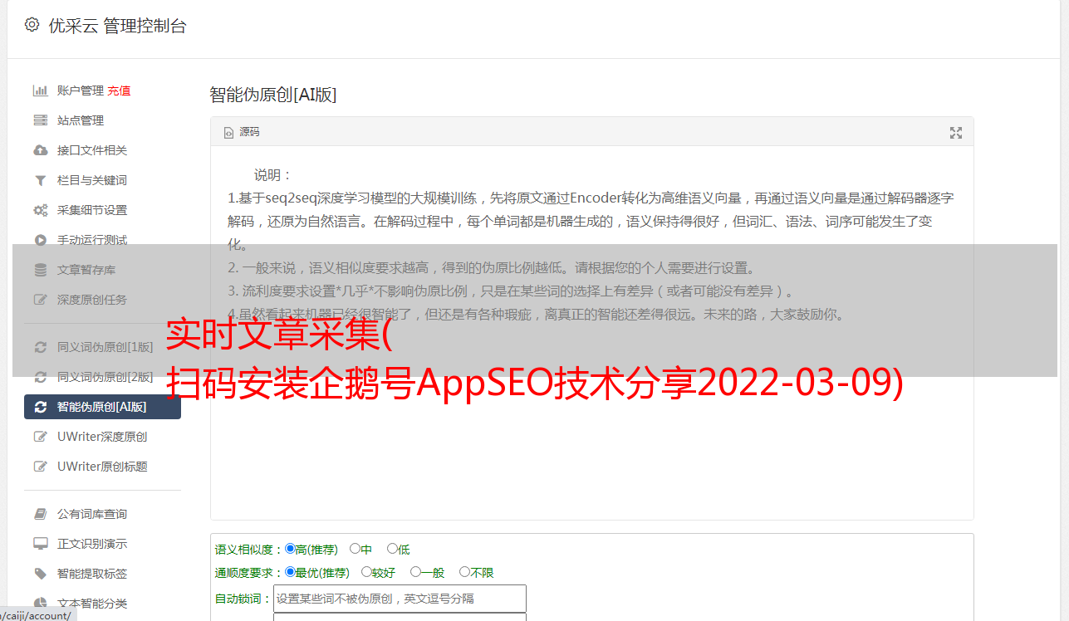Image resolution: width=1069 pixels, height=621 pixels.
Task: Click the line starting 2. 一般来说
Action: click(492, 268)
